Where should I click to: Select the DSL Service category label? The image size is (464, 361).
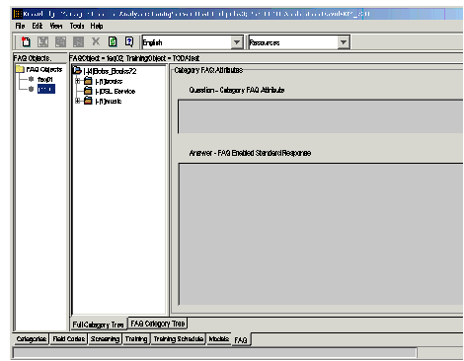pos(116,91)
